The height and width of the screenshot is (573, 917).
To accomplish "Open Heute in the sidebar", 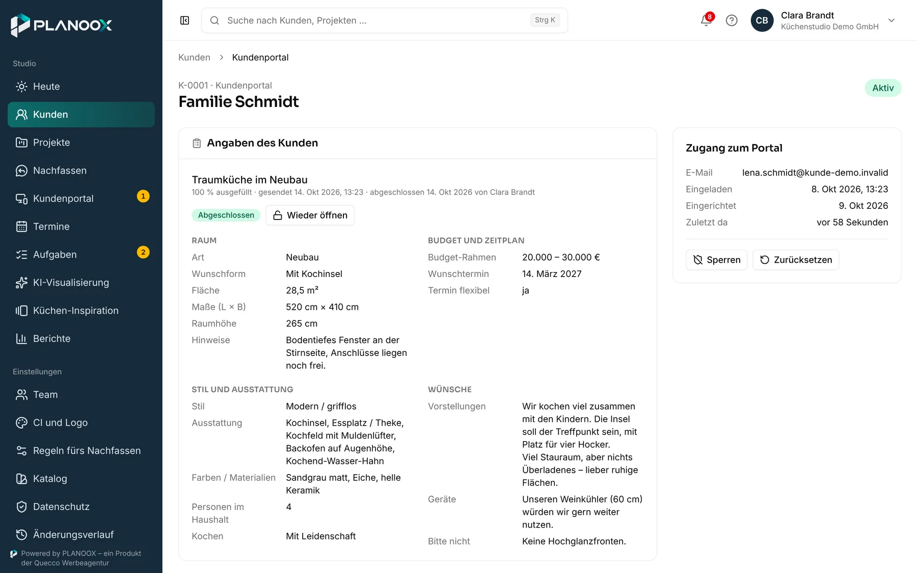I will (x=81, y=87).
